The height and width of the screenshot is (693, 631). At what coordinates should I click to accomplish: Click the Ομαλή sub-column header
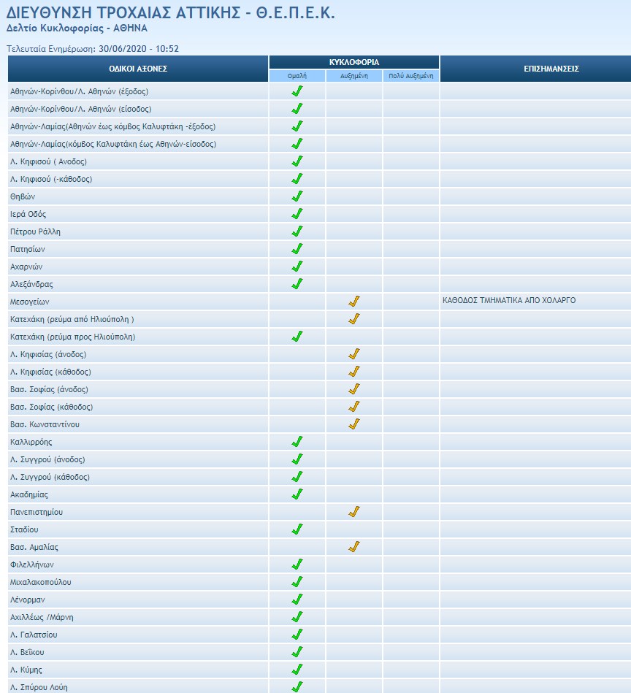coord(297,76)
